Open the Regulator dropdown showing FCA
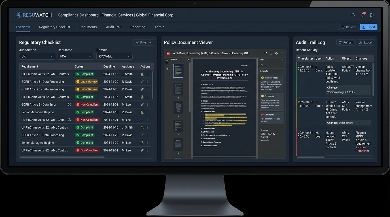 click(75, 56)
